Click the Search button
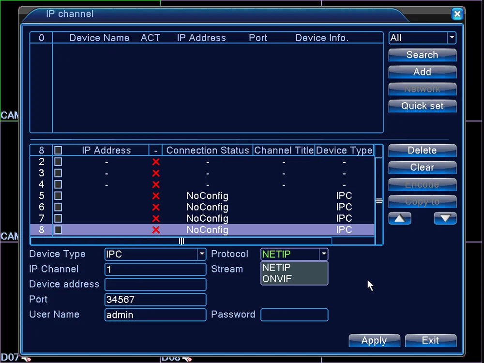 tap(422, 55)
